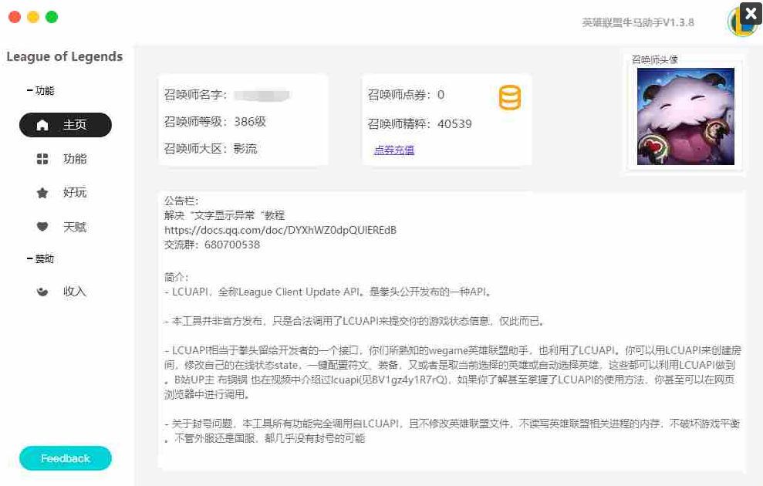This screenshot has height=486, width=763.
Task: Close the overlay with the X button
Action: 751,13
